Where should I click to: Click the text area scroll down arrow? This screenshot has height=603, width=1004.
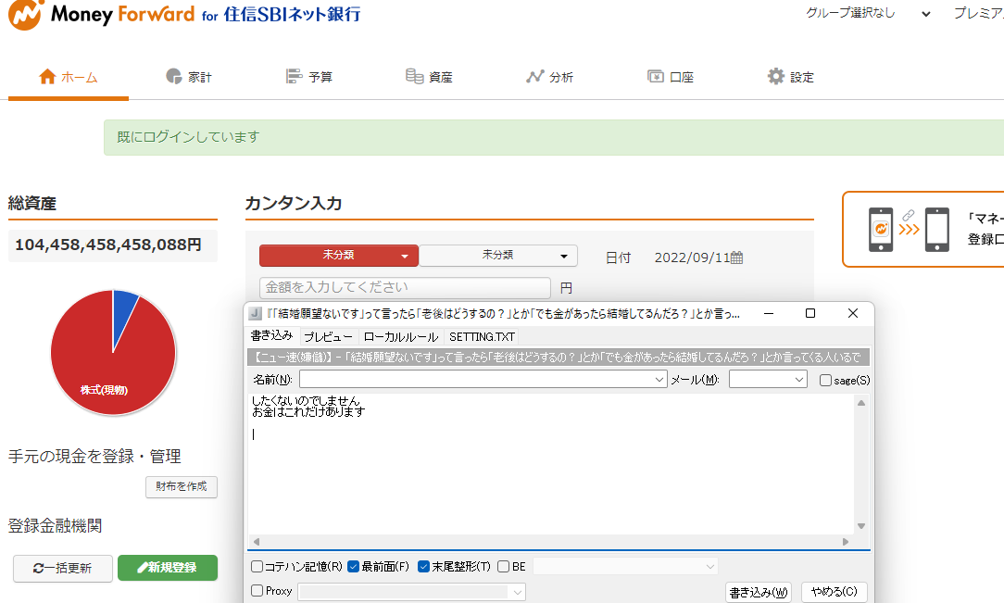tap(861, 526)
